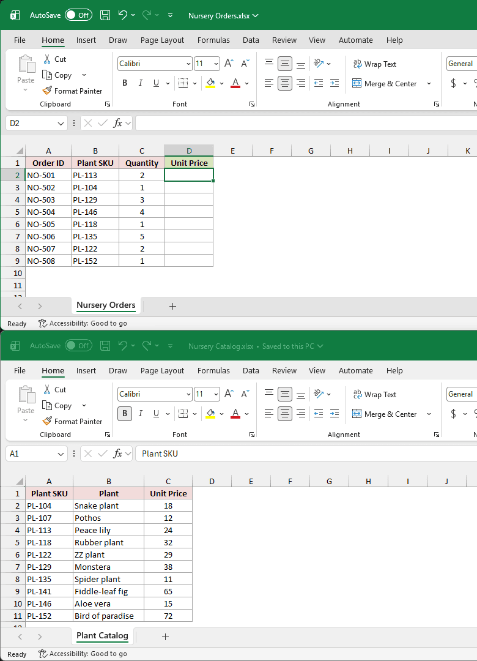Toggle AutoSave switch in Nursery Orders window
Image resolution: width=477 pixels, height=661 pixels.
coord(78,15)
